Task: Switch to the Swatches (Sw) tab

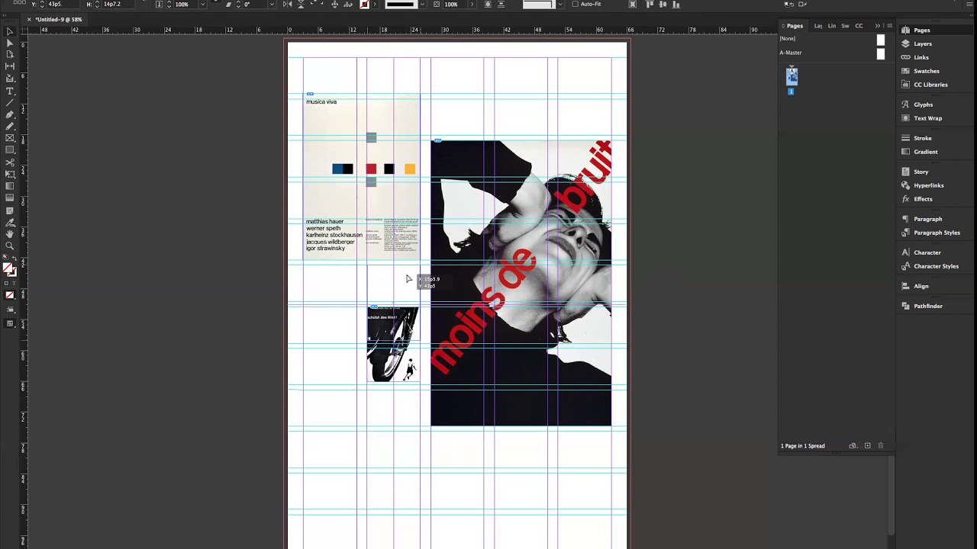Action: click(845, 26)
